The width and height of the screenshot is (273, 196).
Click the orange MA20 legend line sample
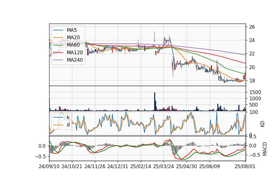(x=58, y=37)
